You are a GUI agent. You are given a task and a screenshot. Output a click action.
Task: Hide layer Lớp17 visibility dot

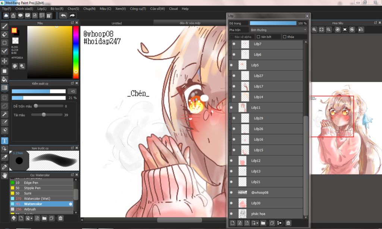click(x=234, y=86)
